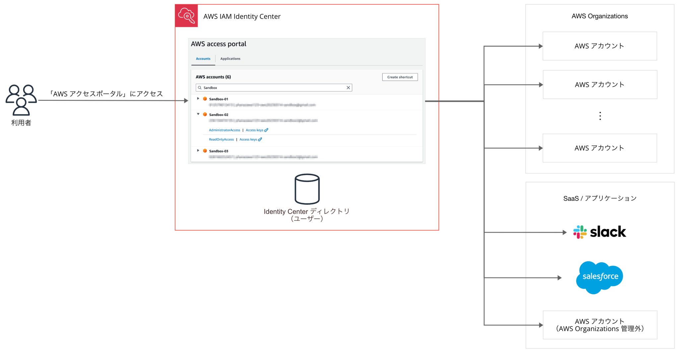Switch to the Applications tab

point(230,59)
